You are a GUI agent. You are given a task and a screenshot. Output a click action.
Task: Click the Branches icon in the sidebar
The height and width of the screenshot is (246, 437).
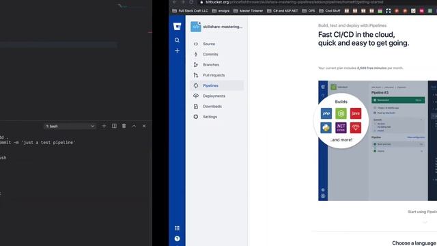pos(196,65)
